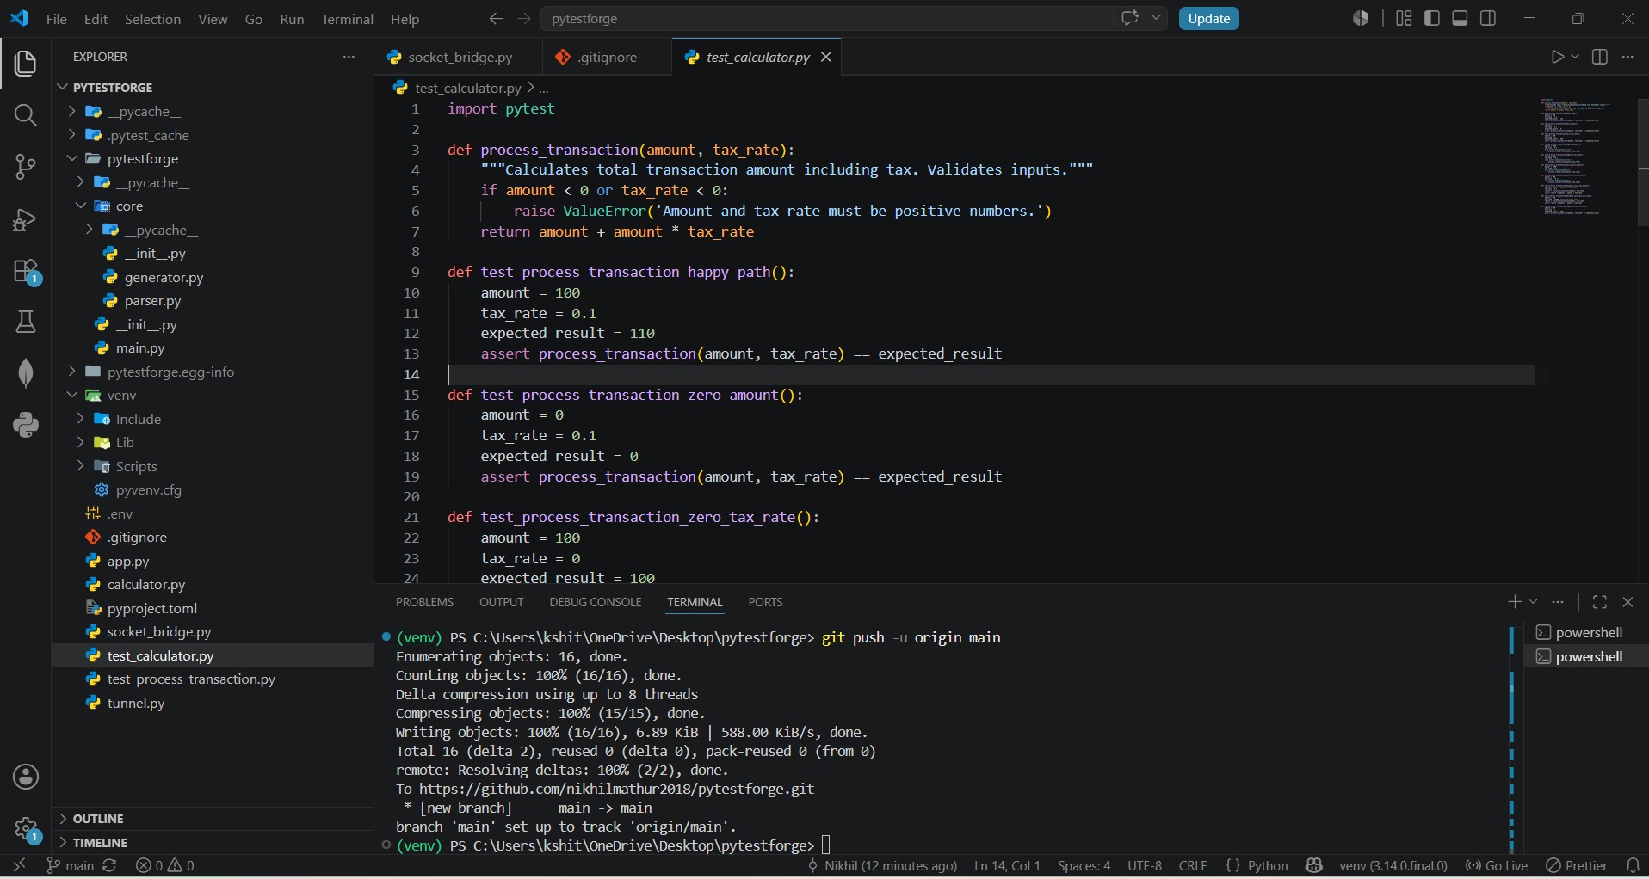The width and height of the screenshot is (1649, 879).
Task: Open the File menu
Action: click(57, 19)
